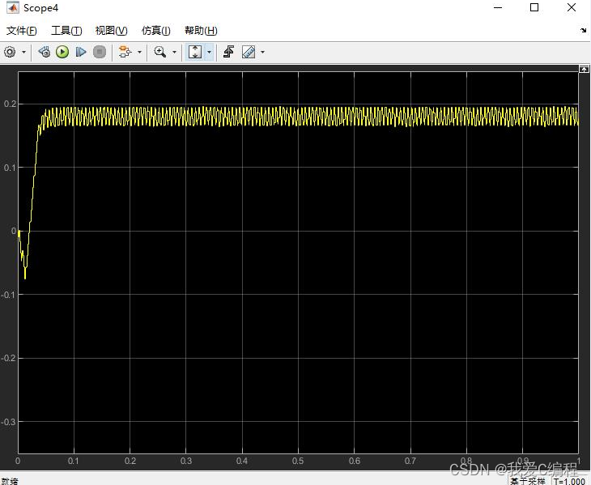
Task: Expand the dropdown beside the highlight block icon
Action: 139,52
